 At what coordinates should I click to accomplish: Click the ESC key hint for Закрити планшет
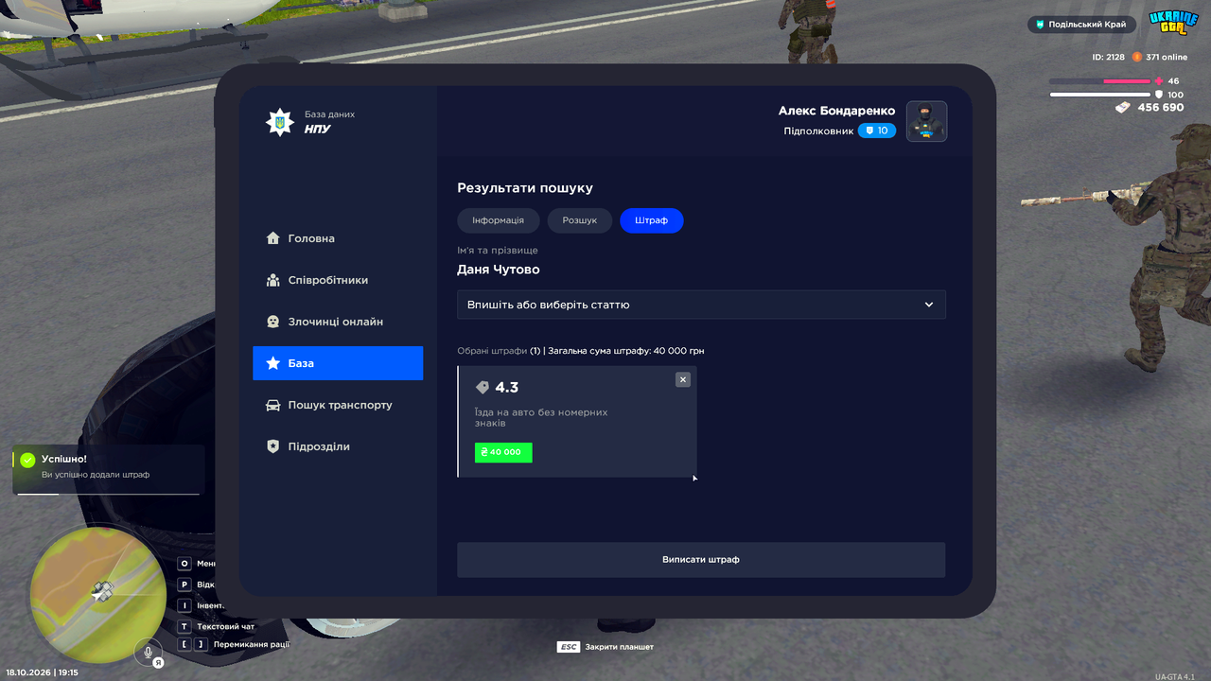[x=569, y=647]
